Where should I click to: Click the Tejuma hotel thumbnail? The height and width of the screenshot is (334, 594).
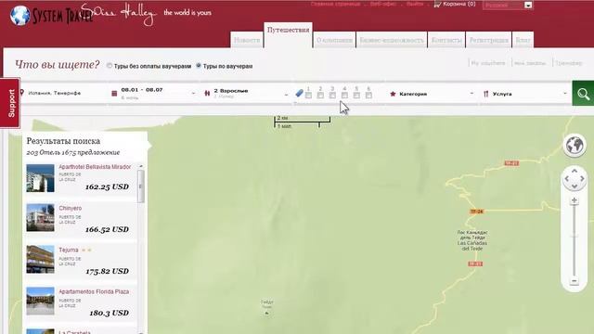point(40,260)
